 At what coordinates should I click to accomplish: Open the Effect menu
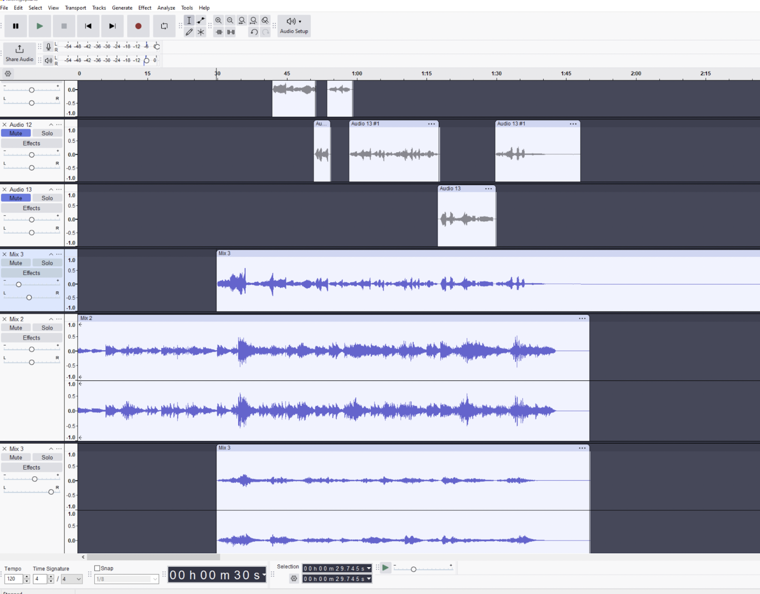pyautogui.click(x=145, y=8)
